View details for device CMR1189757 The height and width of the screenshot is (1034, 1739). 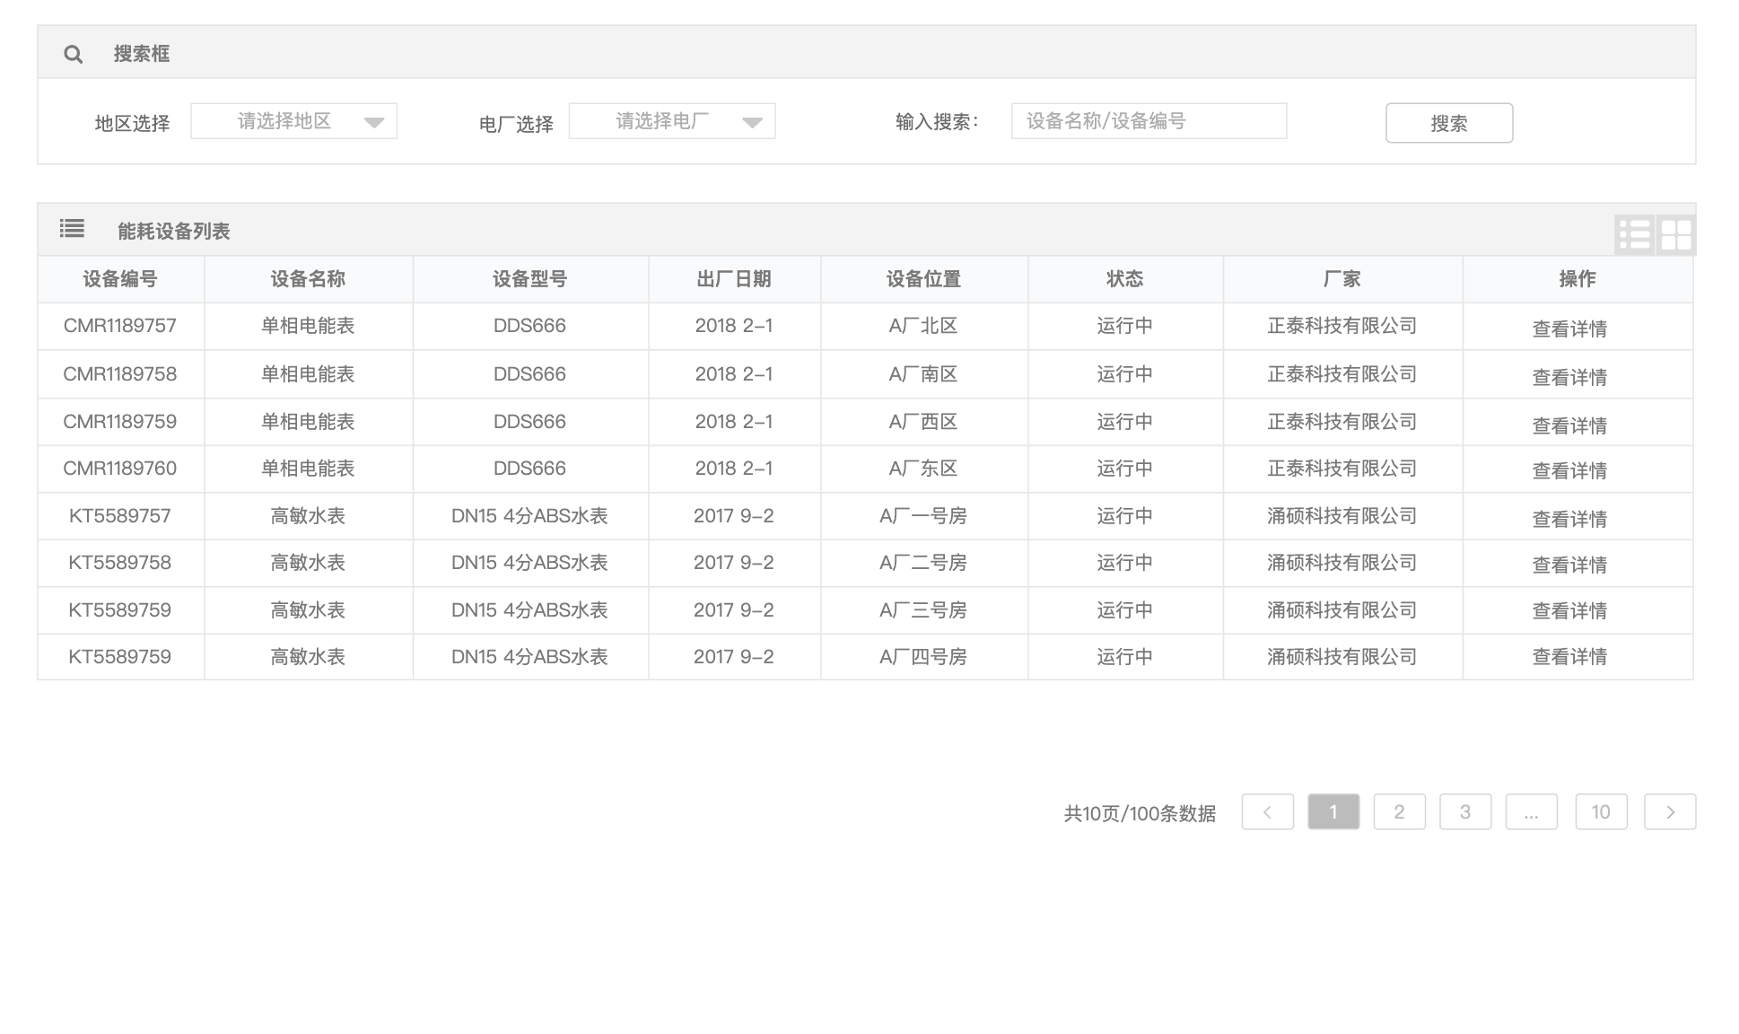1569,329
